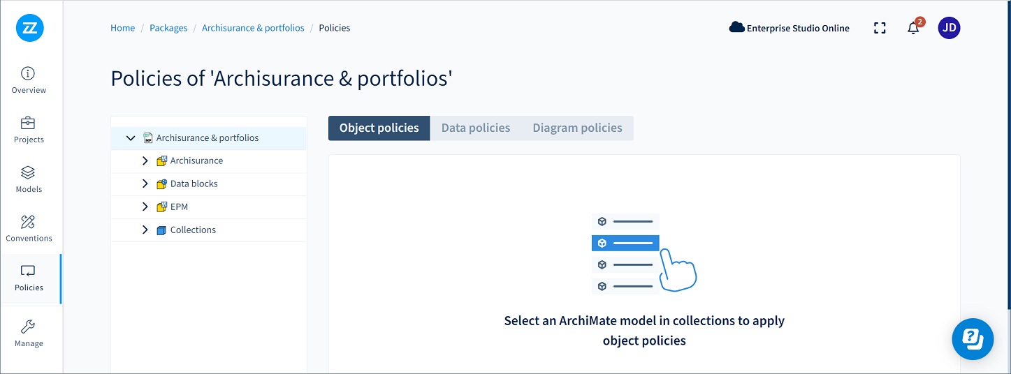Click the Home breadcrumb link

click(123, 29)
